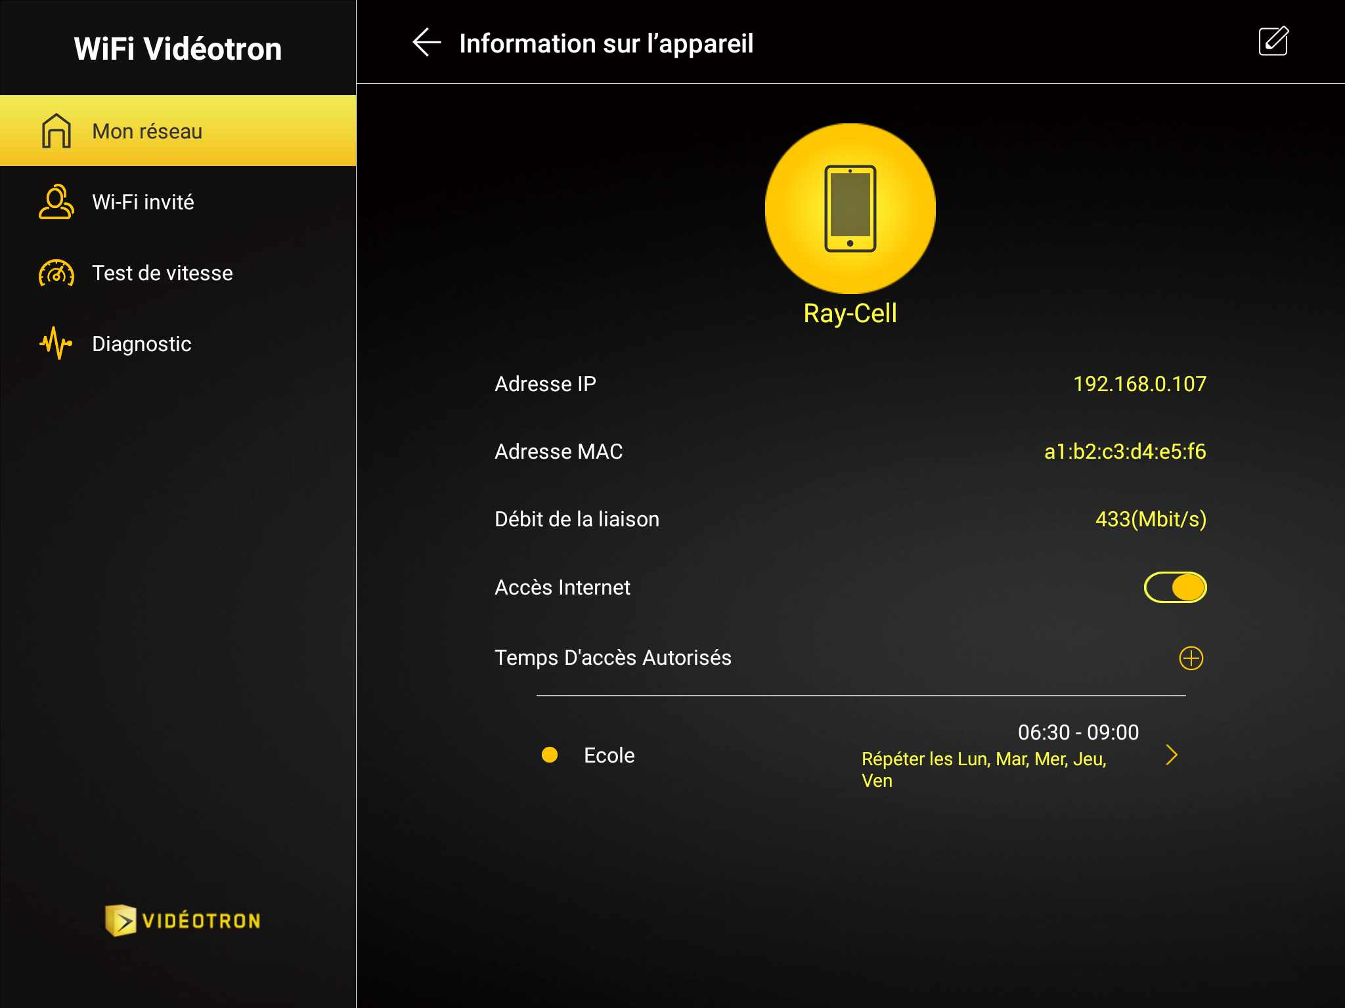Click the Répéter les Lun, Mar repeat text
1345x1008 pixels.
[984, 769]
